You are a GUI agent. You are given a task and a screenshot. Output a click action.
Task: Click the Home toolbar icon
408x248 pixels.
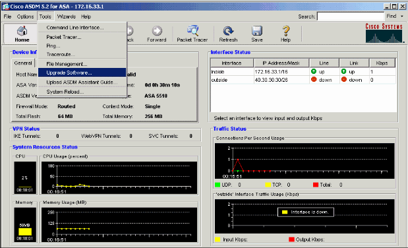pyautogui.click(x=22, y=31)
